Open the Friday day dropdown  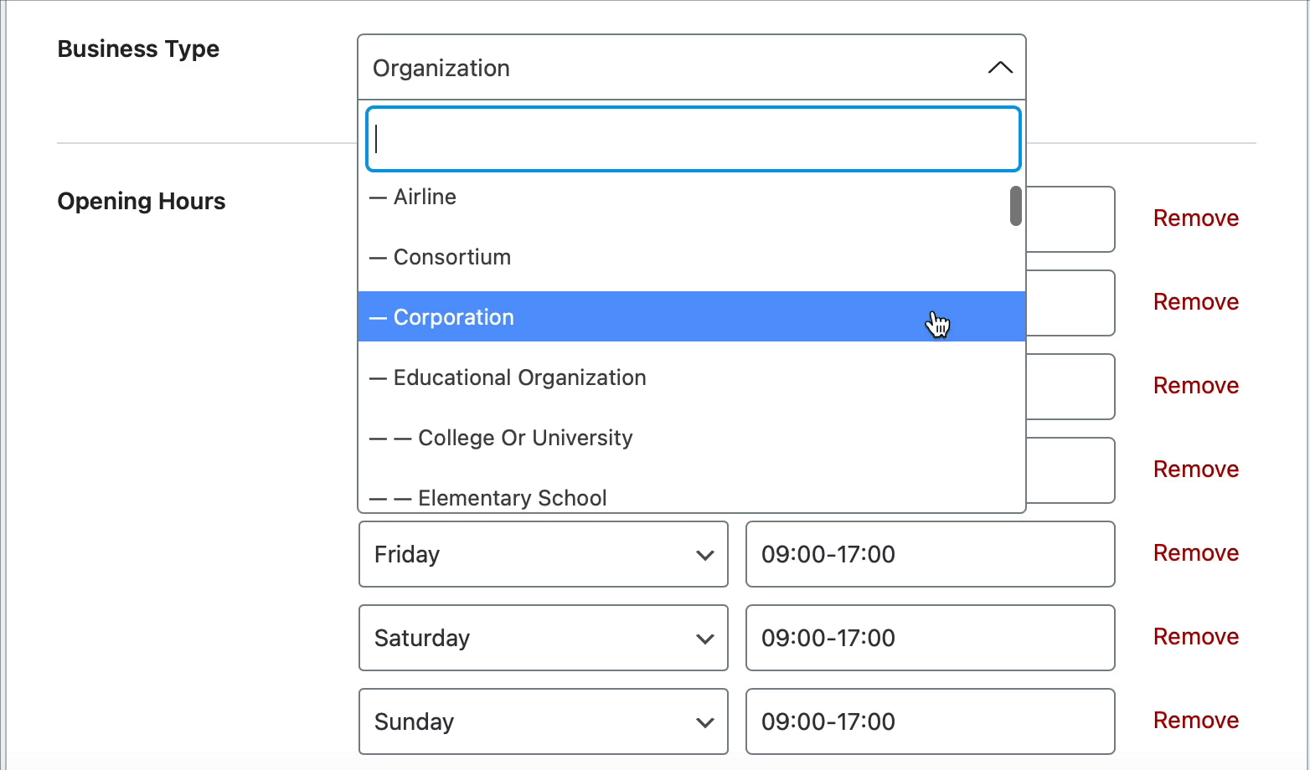coord(543,554)
